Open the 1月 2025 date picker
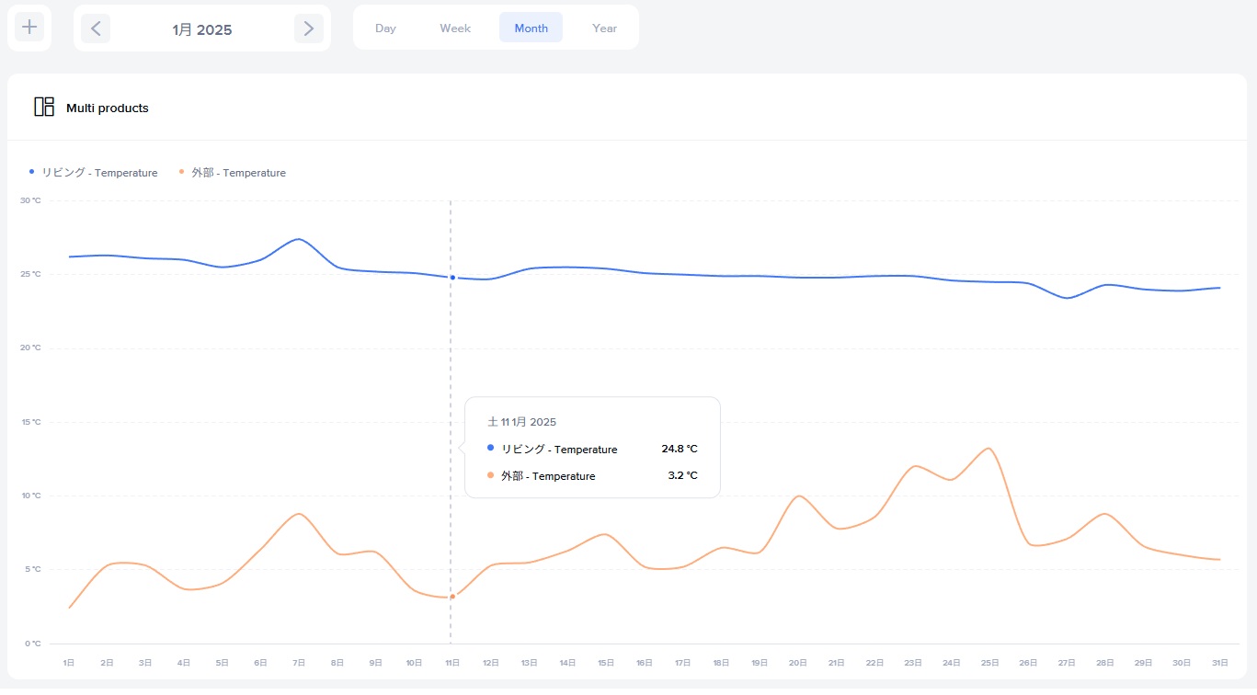 [x=202, y=29]
